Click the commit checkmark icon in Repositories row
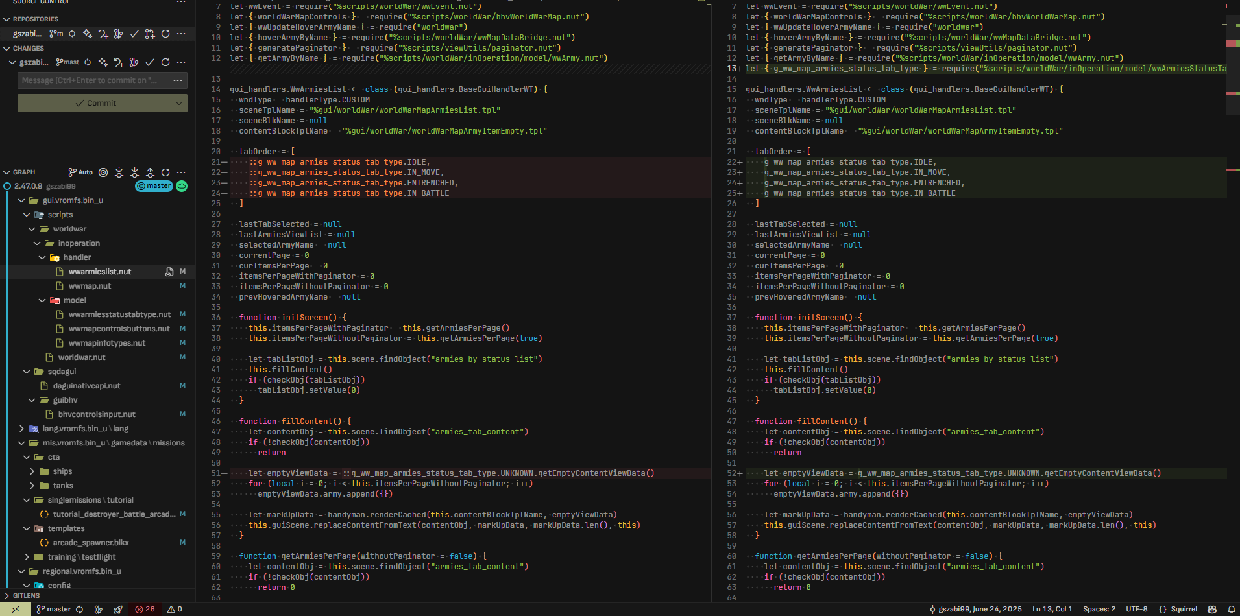The image size is (1240, 616). click(134, 34)
